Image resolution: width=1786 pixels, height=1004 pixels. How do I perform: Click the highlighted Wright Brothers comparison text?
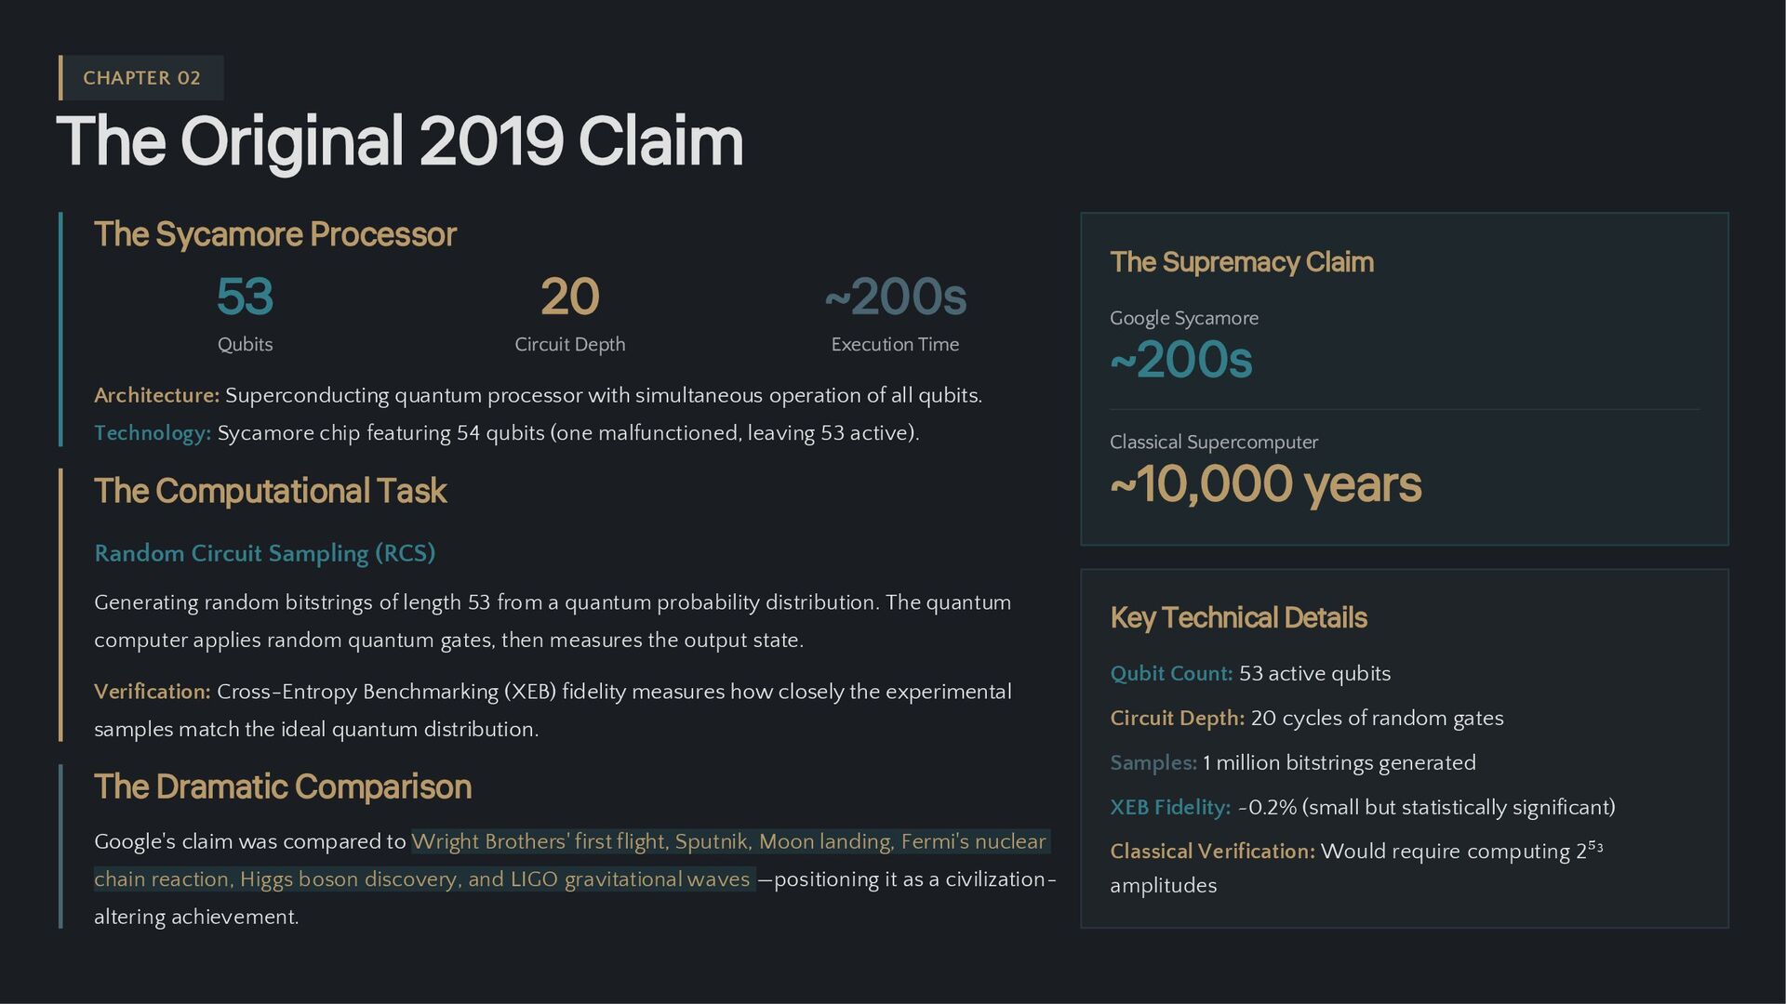point(572,860)
